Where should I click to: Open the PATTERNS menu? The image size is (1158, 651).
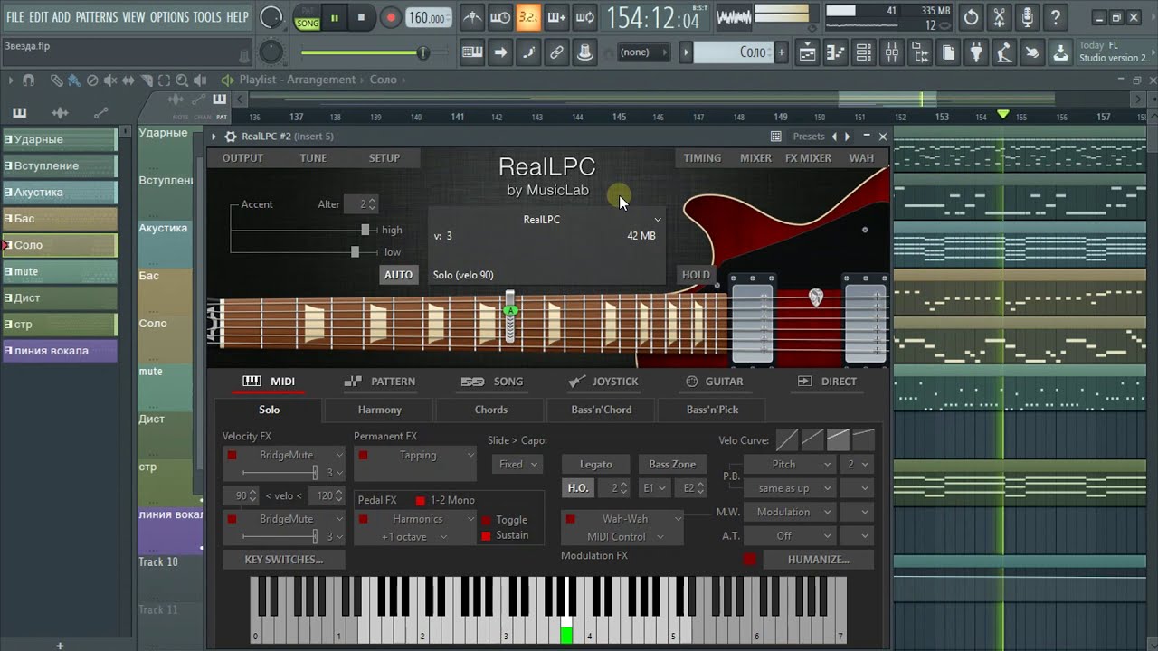[97, 17]
